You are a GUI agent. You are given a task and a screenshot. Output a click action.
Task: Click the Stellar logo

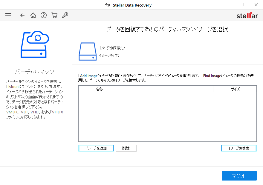click(x=247, y=16)
